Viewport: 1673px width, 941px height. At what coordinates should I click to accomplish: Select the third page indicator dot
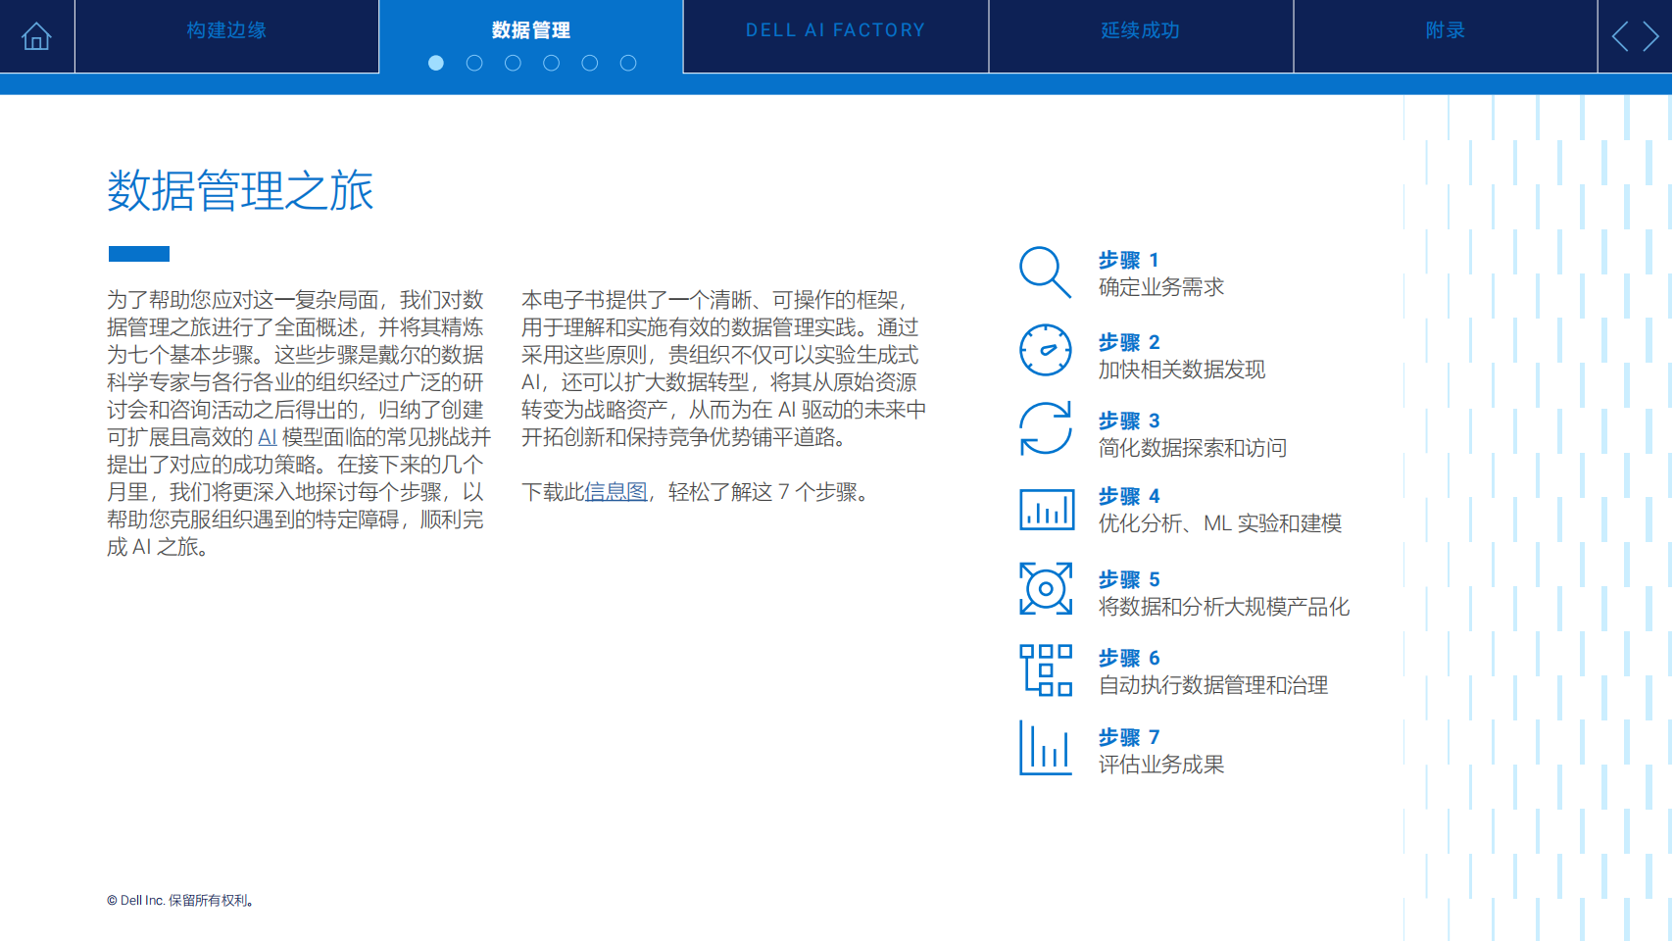tap(513, 63)
